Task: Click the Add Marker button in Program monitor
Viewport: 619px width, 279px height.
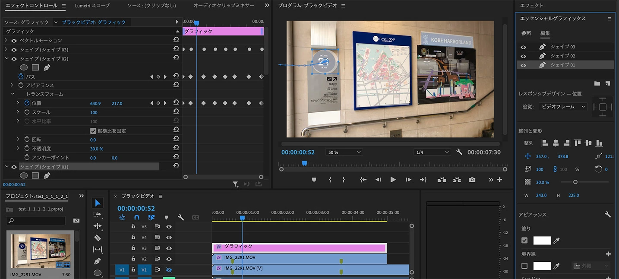Action: pos(314,180)
